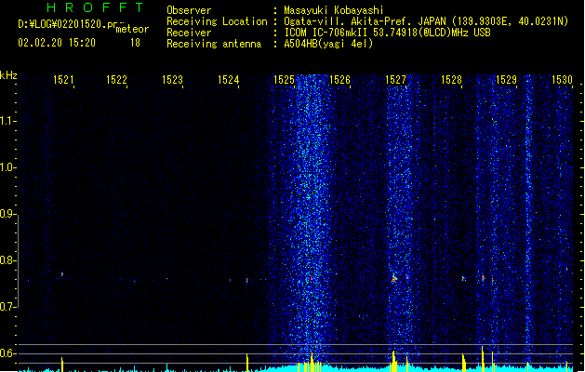Click frequency axis label 0.6

[x=7, y=353]
